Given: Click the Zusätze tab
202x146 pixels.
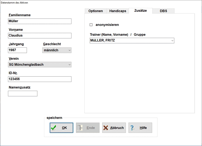Looking at the screenshot, I should click(x=140, y=11).
